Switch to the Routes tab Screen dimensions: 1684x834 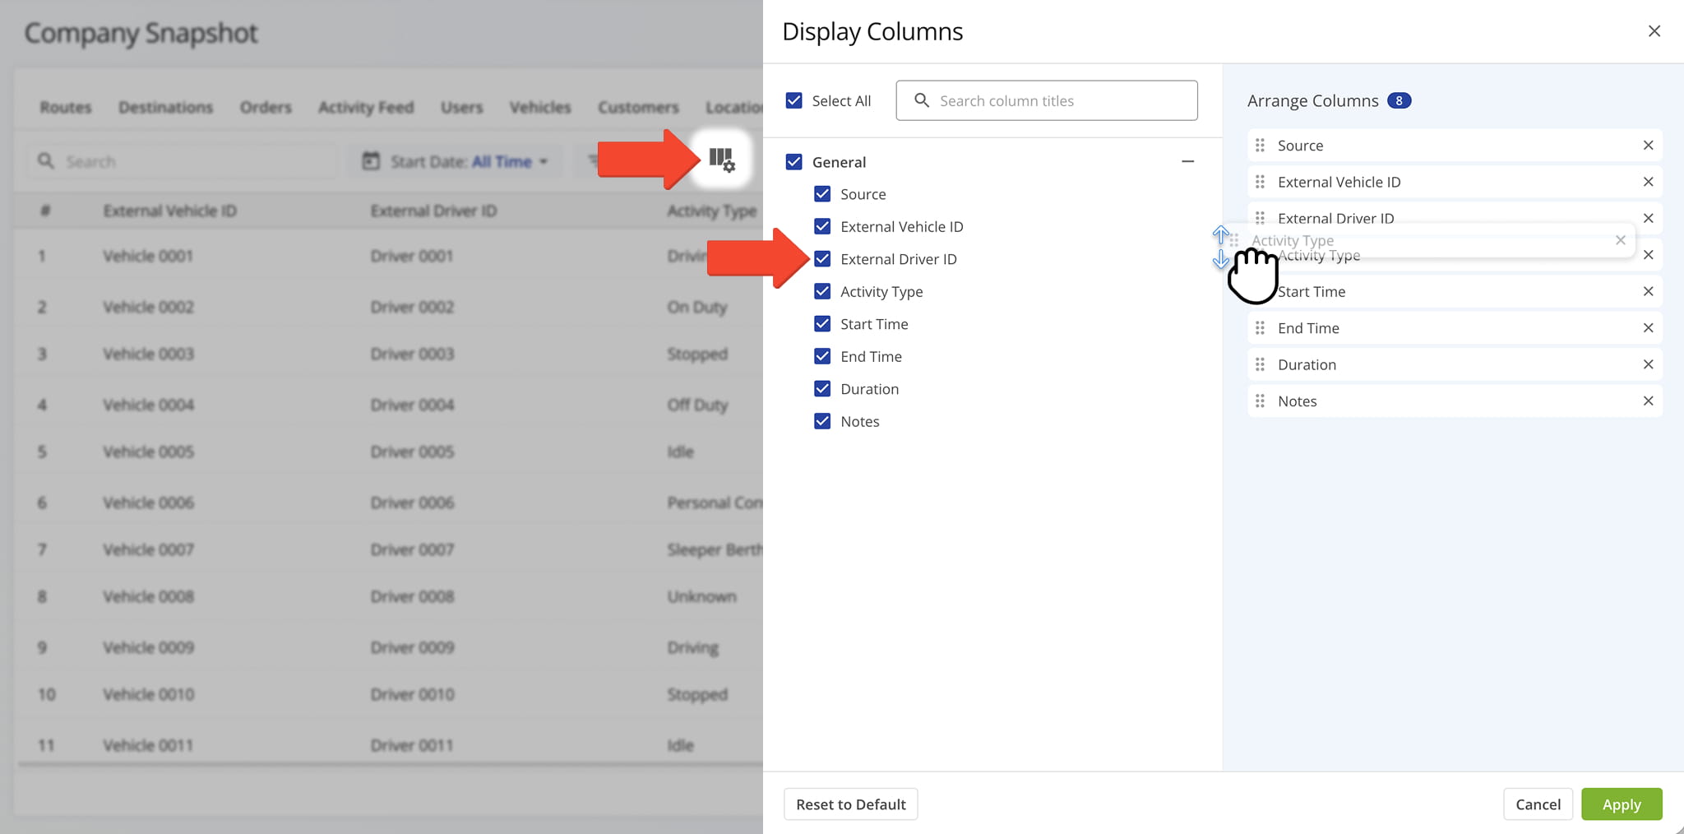click(x=66, y=107)
